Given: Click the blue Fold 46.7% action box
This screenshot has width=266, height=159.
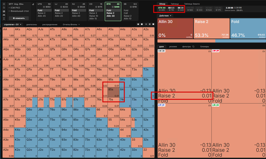Looking at the screenshot, I should click(248, 28).
